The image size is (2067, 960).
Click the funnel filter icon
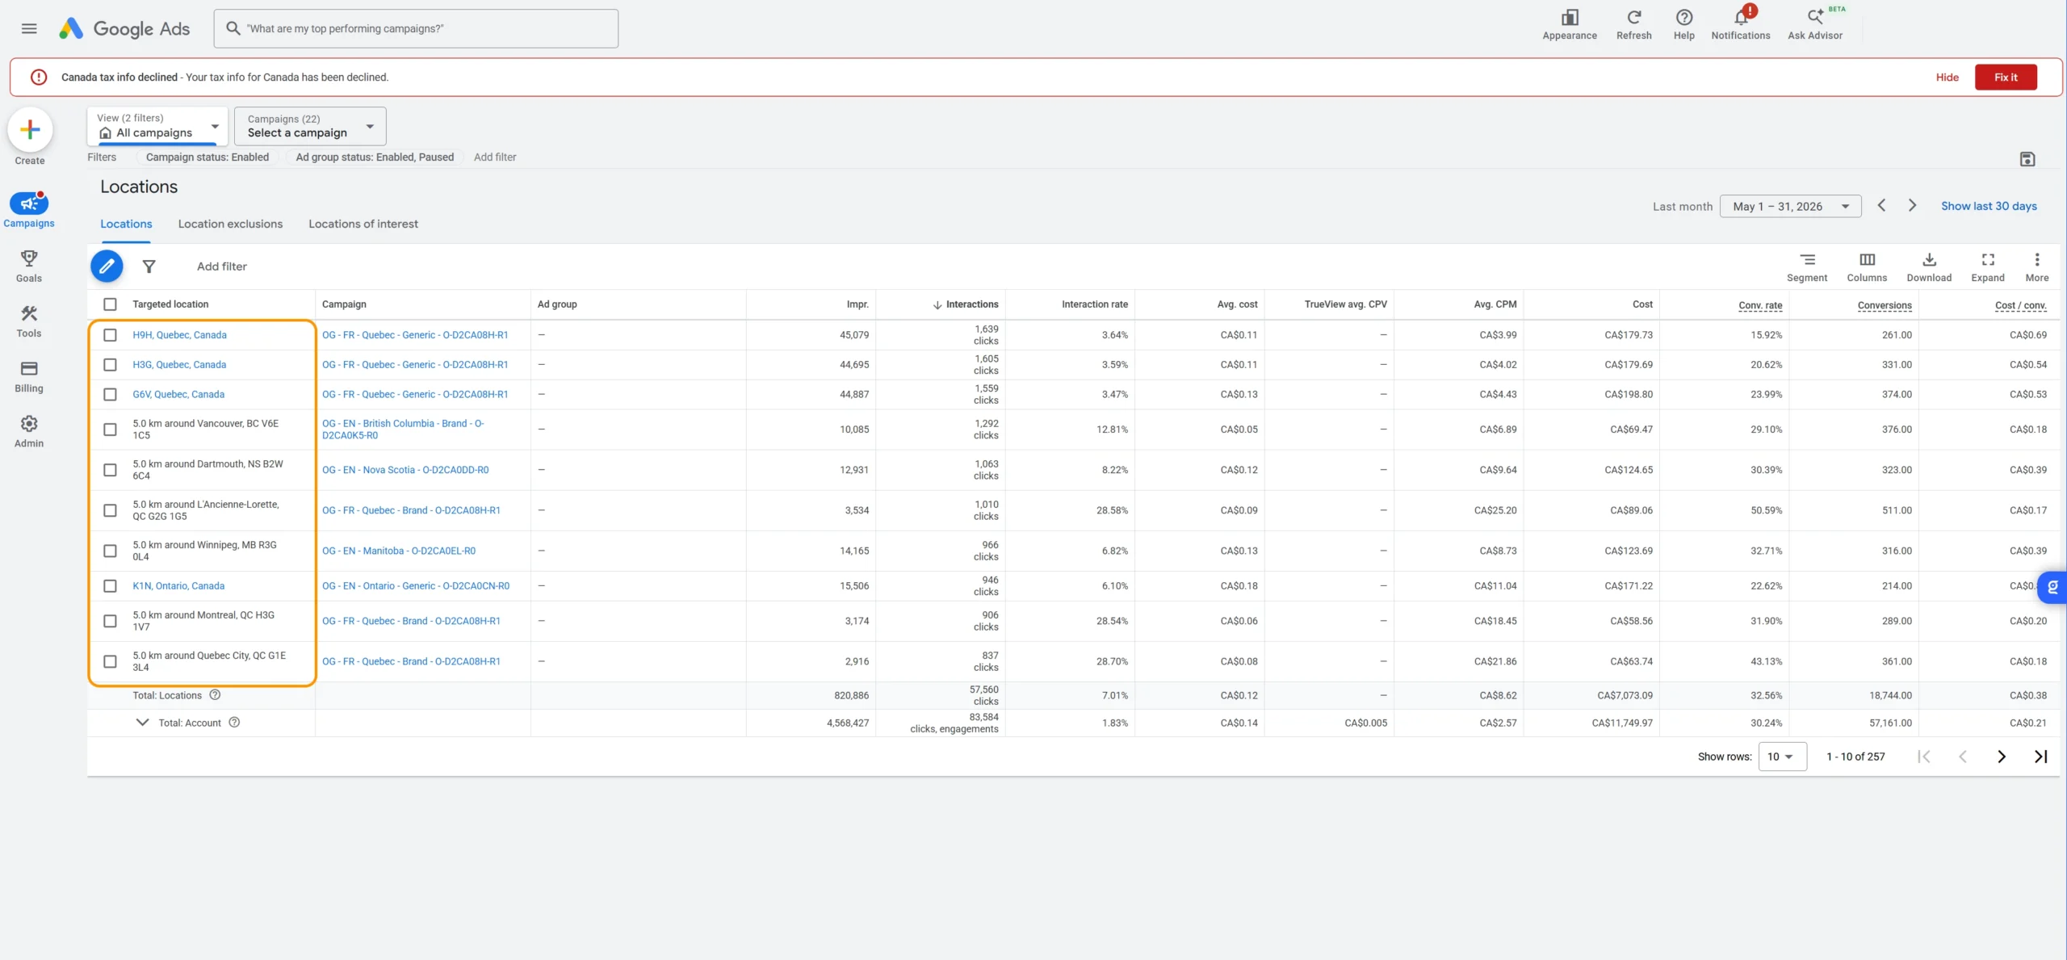[x=149, y=266]
